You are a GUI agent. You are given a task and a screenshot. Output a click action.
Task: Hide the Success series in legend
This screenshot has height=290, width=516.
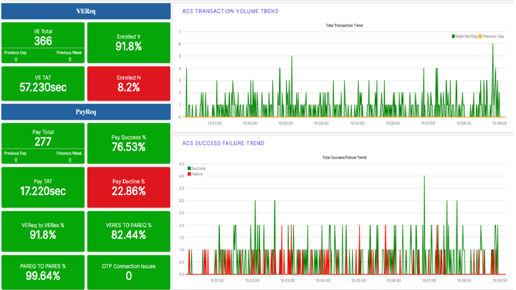point(198,168)
